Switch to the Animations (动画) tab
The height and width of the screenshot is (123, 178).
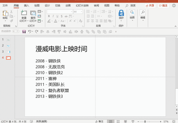68,6
